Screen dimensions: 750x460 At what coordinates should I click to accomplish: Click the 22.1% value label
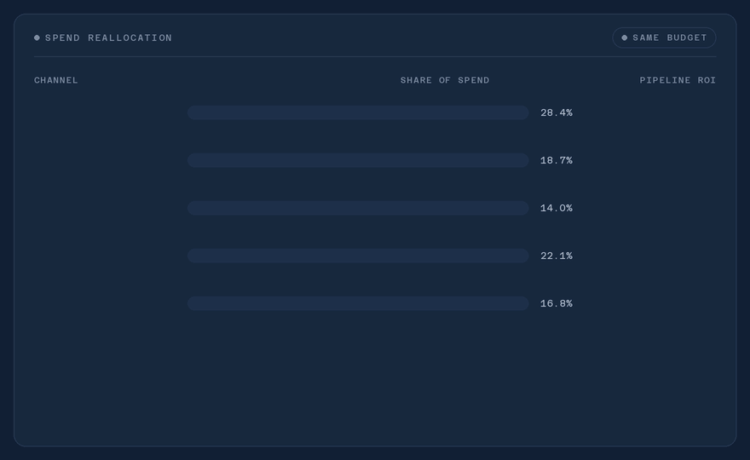tap(557, 256)
